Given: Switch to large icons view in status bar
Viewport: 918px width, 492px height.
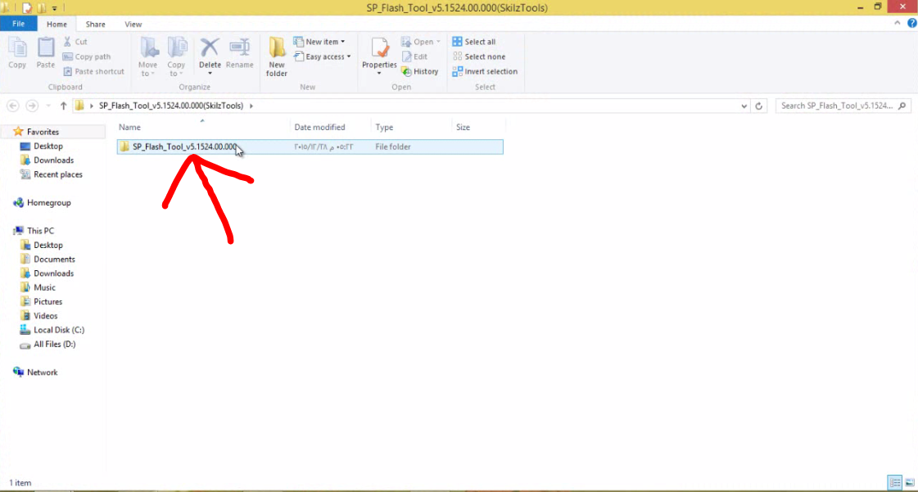Looking at the screenshot, I should point(909,483).
